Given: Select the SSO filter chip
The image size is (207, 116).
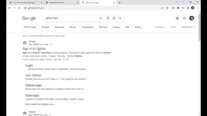Looking at the screenshot, I should pos(127,27).
